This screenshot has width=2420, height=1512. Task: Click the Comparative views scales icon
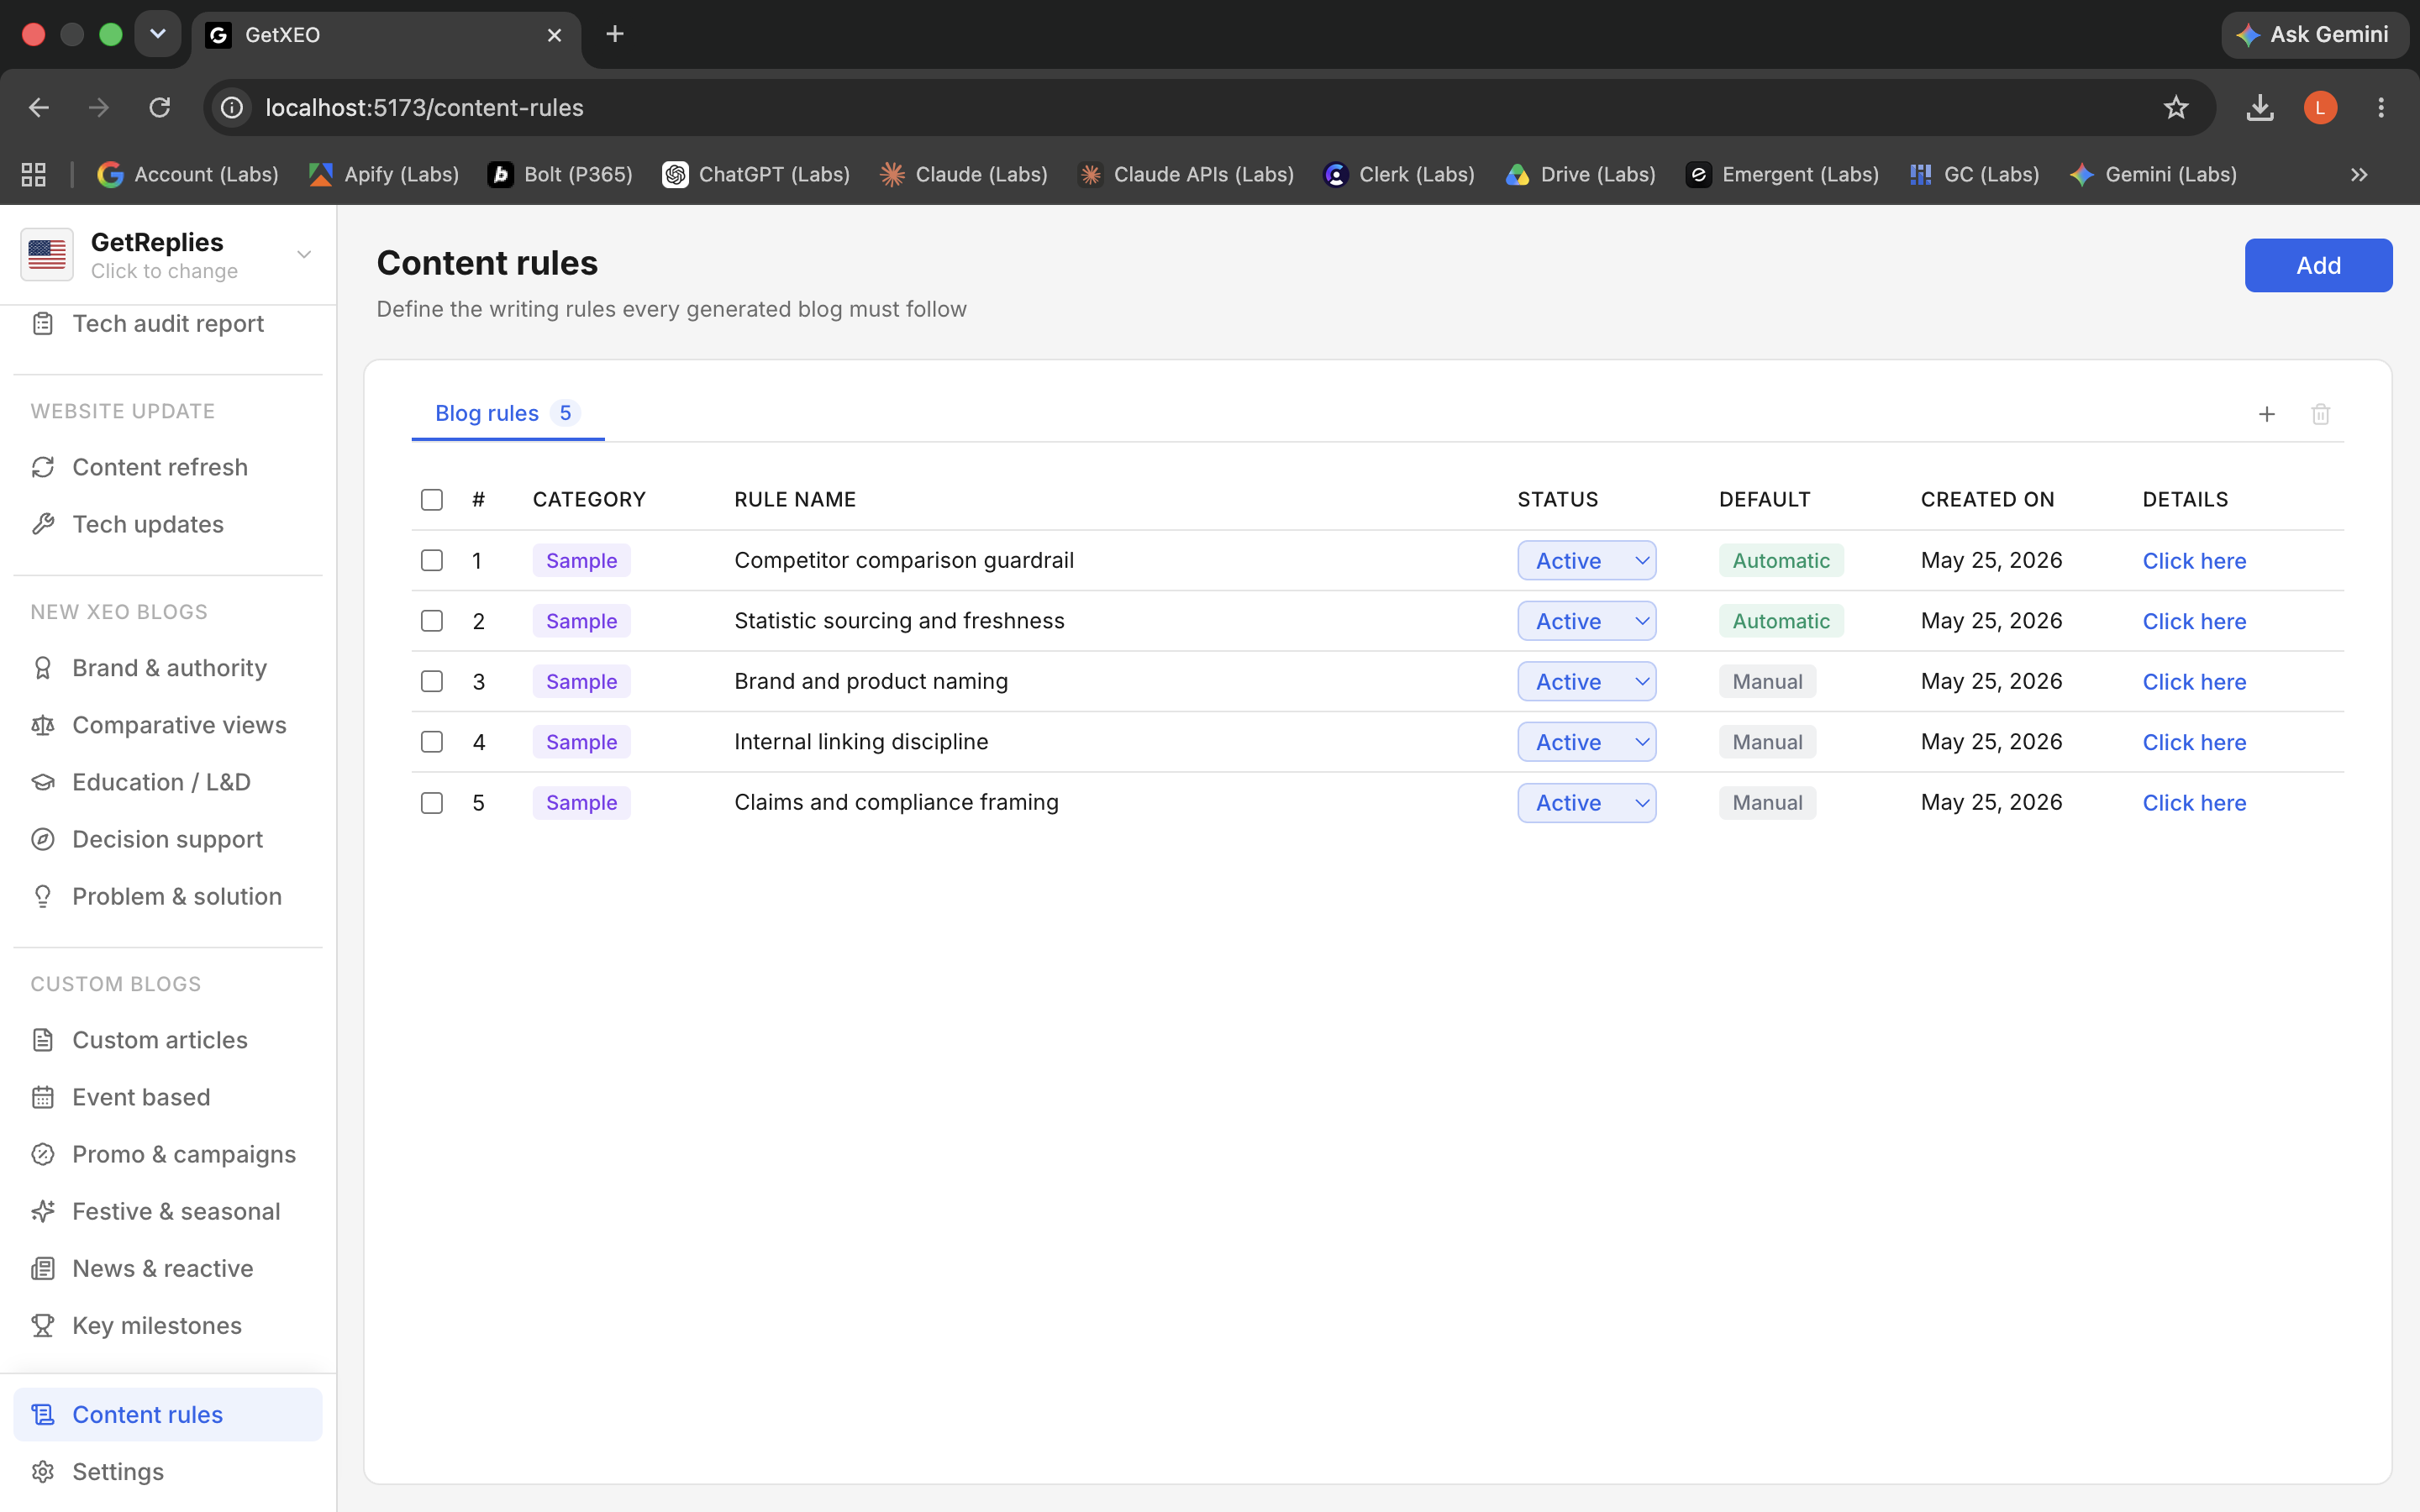click(43, 725)
